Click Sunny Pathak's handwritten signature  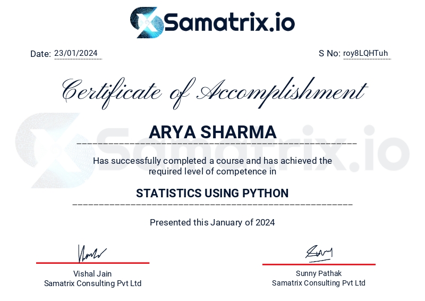tap(319, 252)
